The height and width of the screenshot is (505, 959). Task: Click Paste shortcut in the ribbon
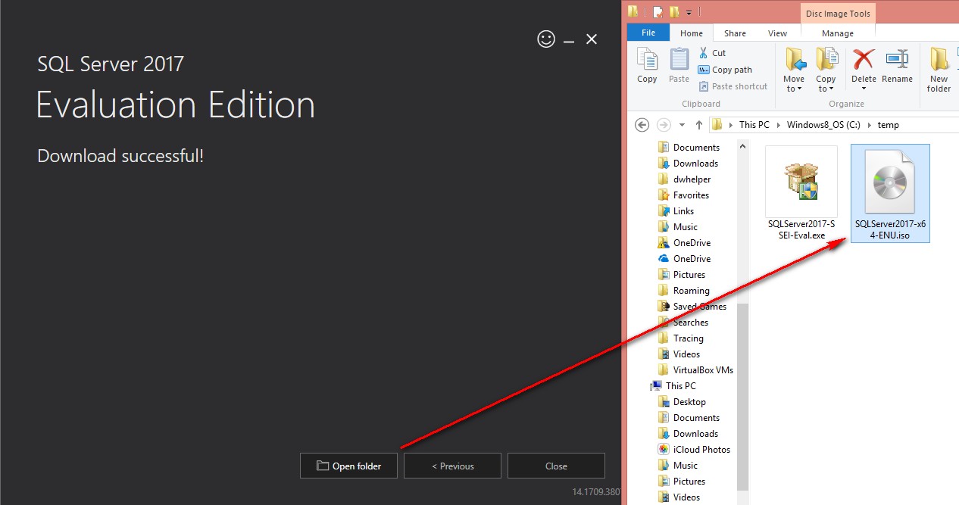(733, 86)
